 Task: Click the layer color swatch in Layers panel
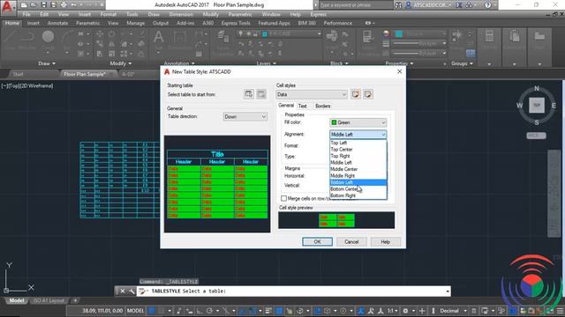[x=265, y=33]
